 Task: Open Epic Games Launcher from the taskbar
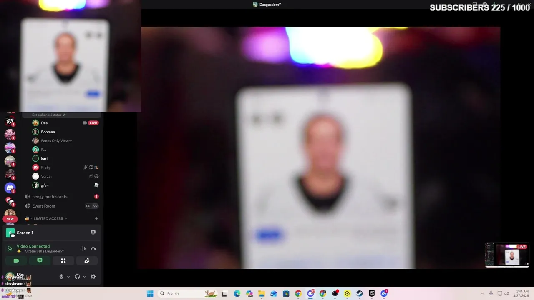[372, 294]
